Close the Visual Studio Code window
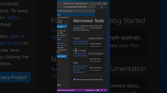The image size is (167, 93). point(105,3)
